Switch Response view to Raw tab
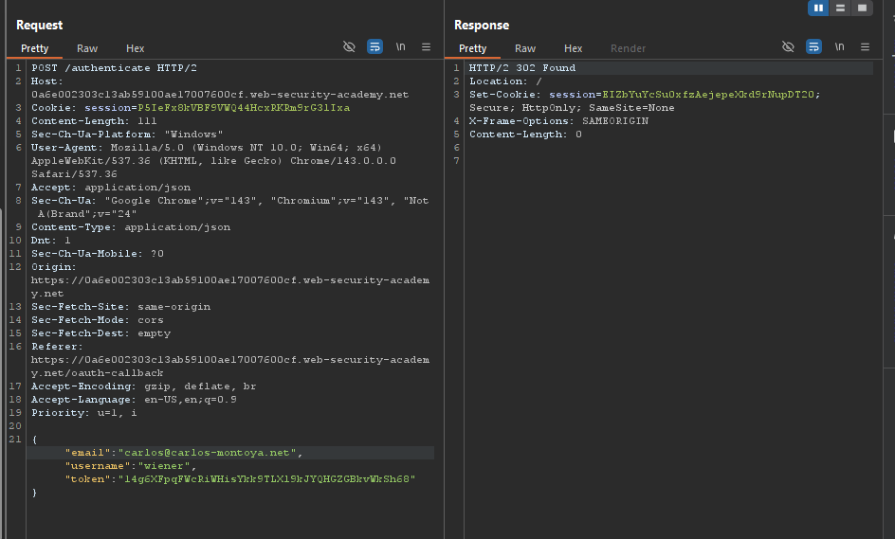Screen dimensions: 895x539 pyautogui.click(x=525, y=48)
